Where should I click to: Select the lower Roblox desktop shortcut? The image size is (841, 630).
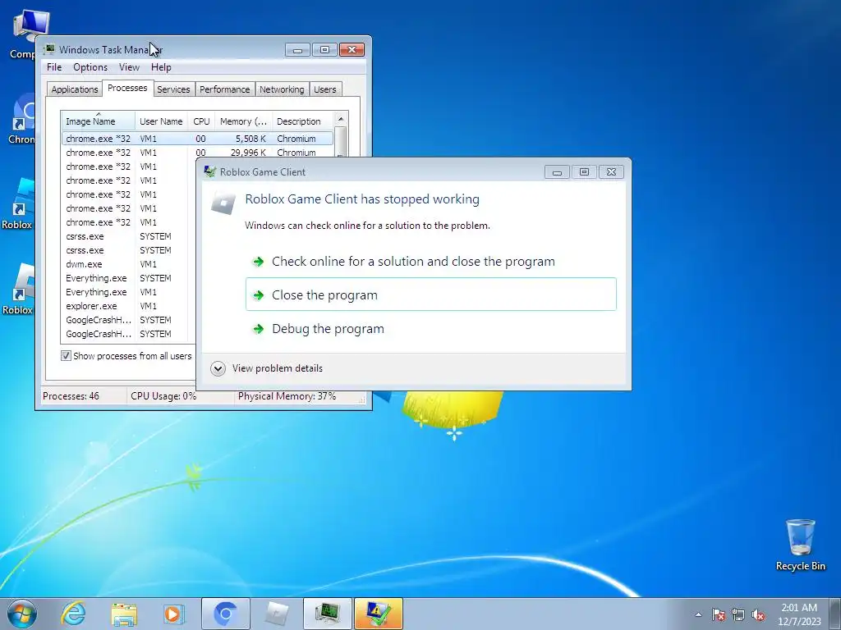[x=17, y=290]
